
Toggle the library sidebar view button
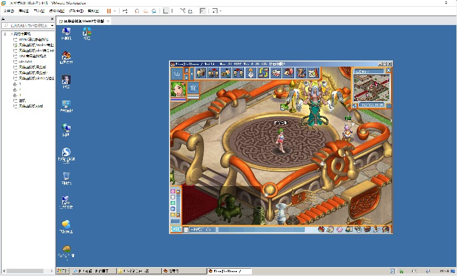click(x=166, y=11)
